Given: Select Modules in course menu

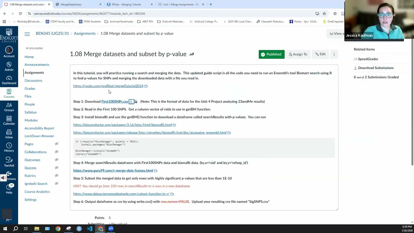Looking at the screenshot, I should 31,120.
